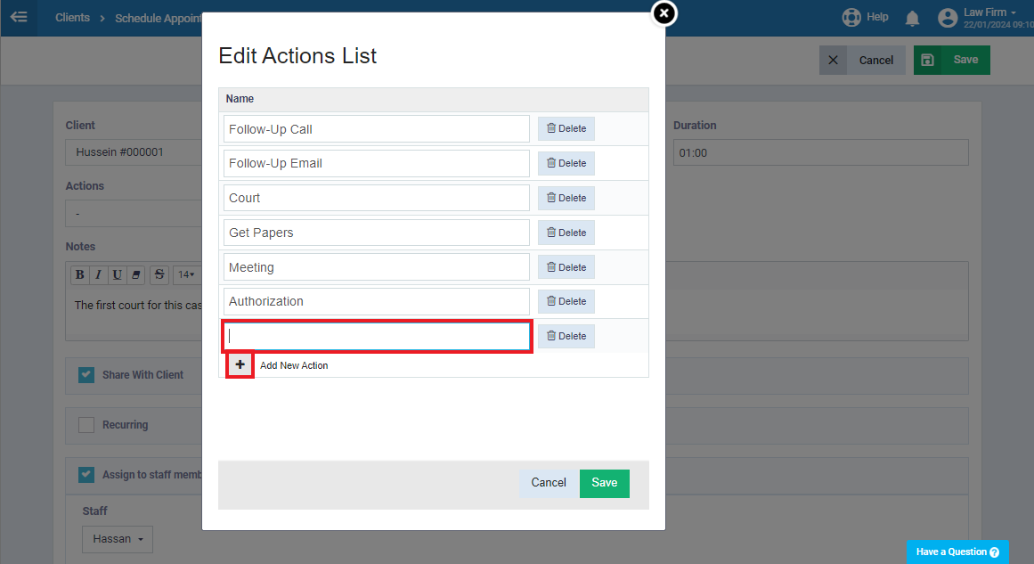Uncheck Share With Client checkbox
The height and width of the screenshot is (564, 1034).
point(86,375)
